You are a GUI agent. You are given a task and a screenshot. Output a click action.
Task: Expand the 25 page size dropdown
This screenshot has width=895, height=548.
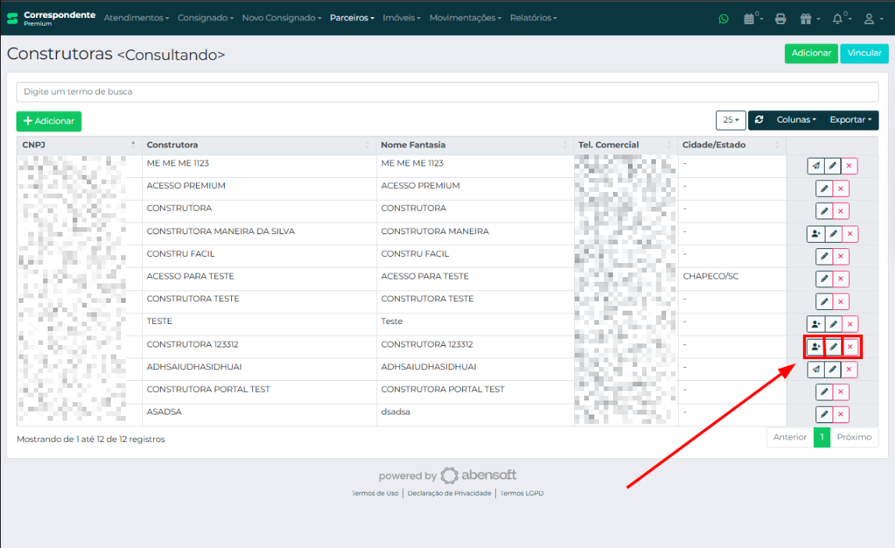[731, 120]
